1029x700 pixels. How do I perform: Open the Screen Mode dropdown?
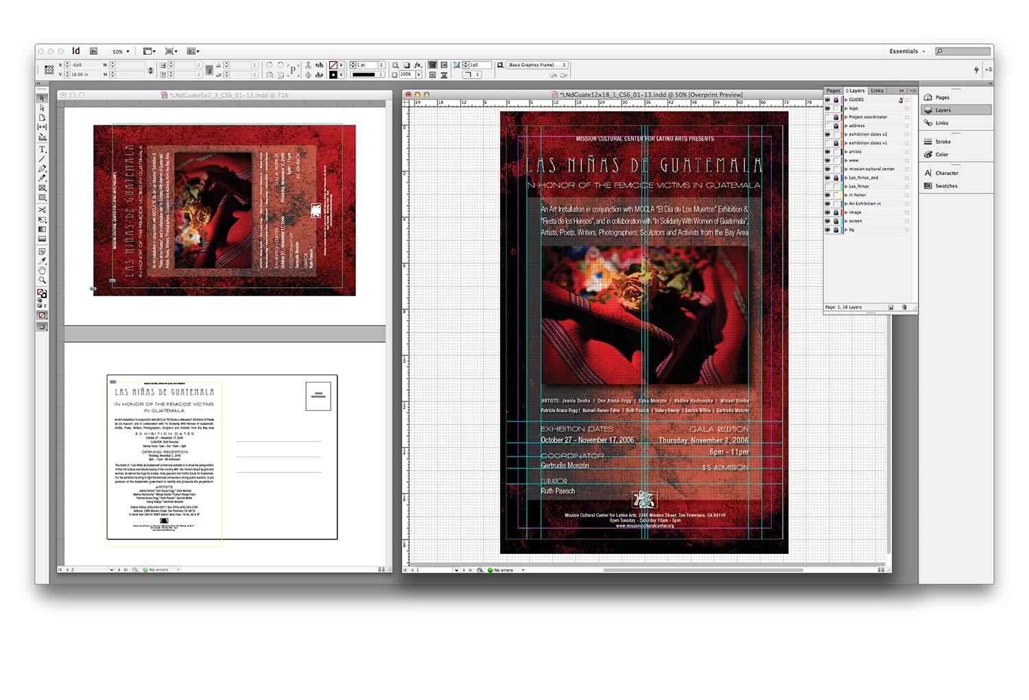coord(171,51)
